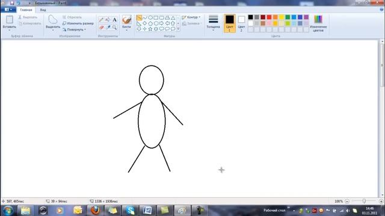Viewport: 385px width, 216px height.
Task: Select the Rectangle shape
Action: click(156, 17)
